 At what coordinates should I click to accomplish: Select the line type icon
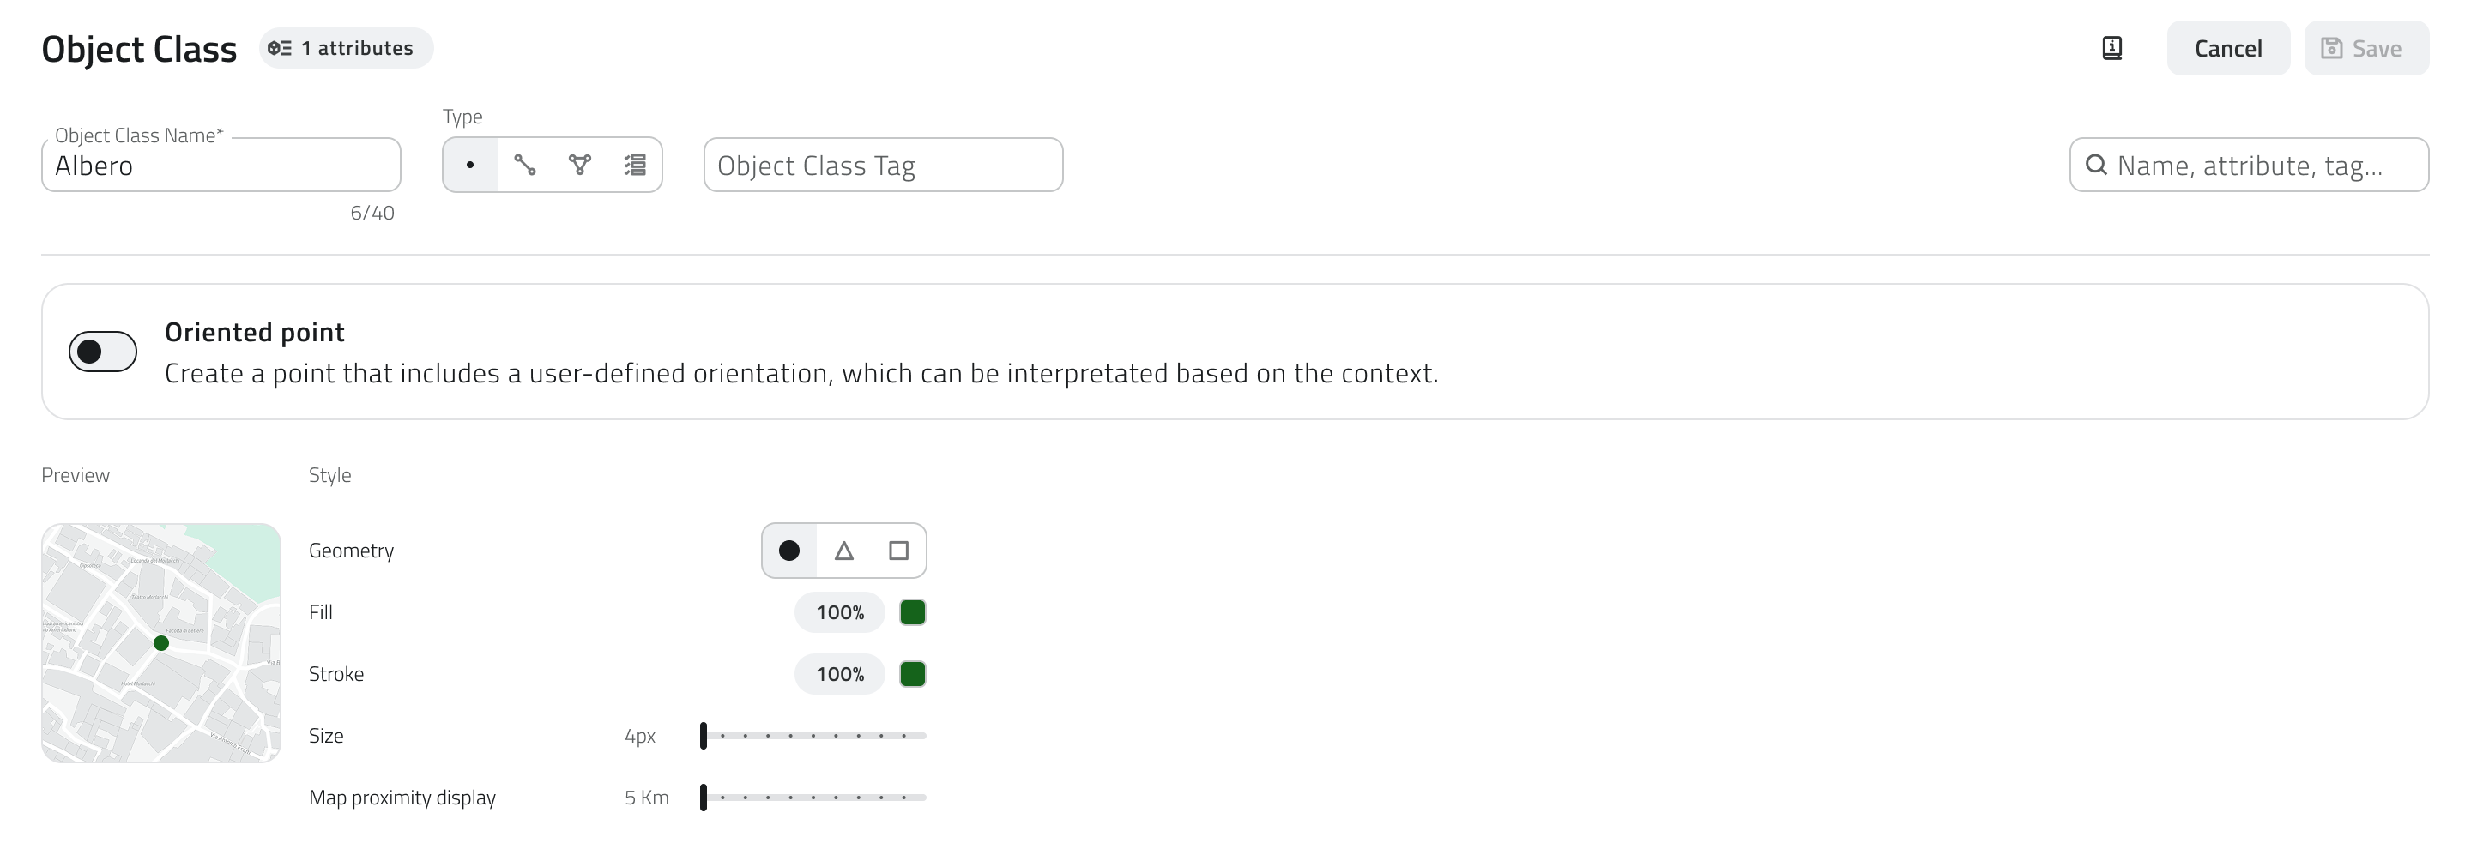[x=525, y=165]
